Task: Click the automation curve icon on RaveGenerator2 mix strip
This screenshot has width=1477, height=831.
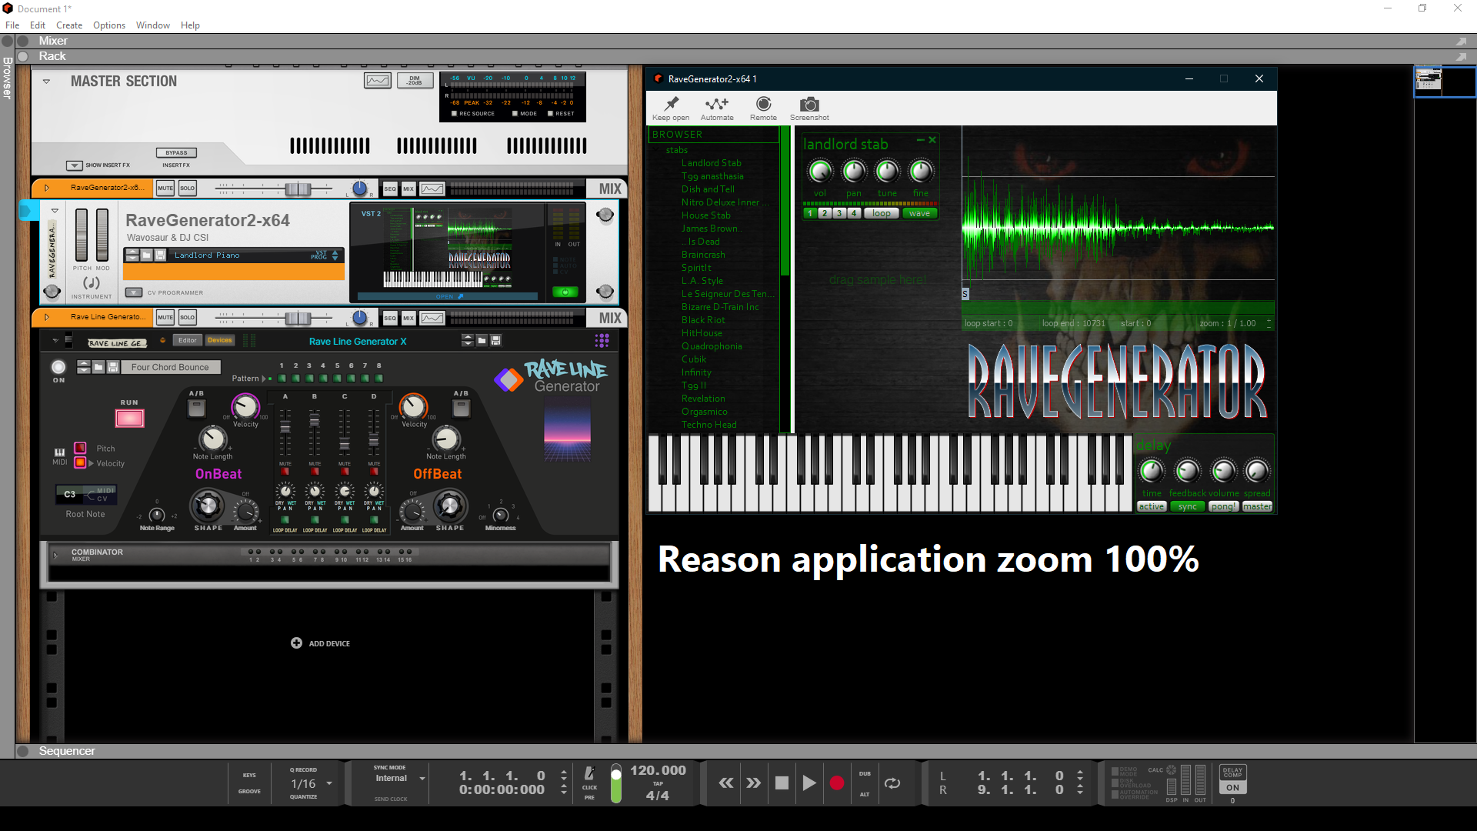Action: 432,189
